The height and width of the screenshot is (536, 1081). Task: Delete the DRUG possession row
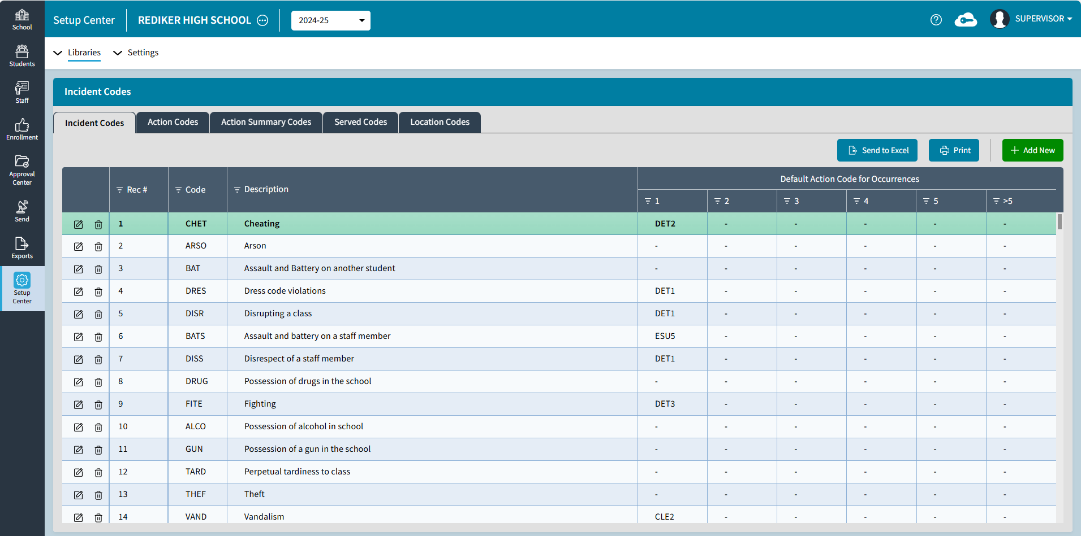98,382
